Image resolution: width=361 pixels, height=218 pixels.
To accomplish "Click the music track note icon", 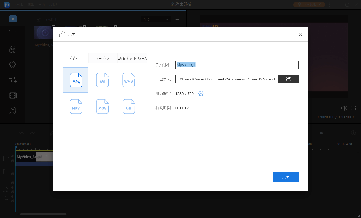I will tap(6, 190).
